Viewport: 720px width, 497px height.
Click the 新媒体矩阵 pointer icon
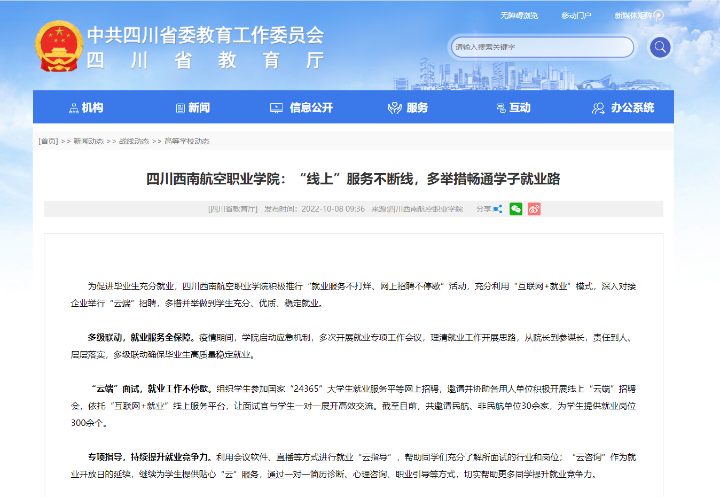[659, 15]
